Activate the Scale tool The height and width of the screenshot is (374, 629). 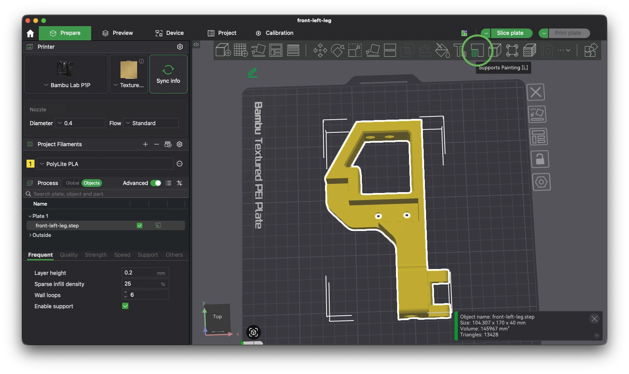tap(355, 50)
